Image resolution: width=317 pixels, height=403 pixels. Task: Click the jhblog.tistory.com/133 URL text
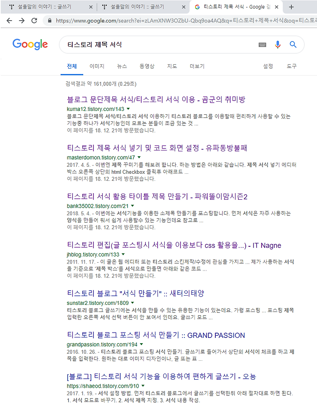pos(93,255)
